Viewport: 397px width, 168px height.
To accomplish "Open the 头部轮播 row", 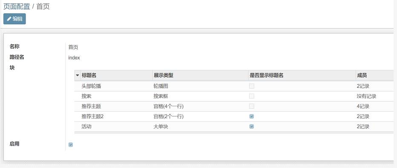I will click(235, 86).
